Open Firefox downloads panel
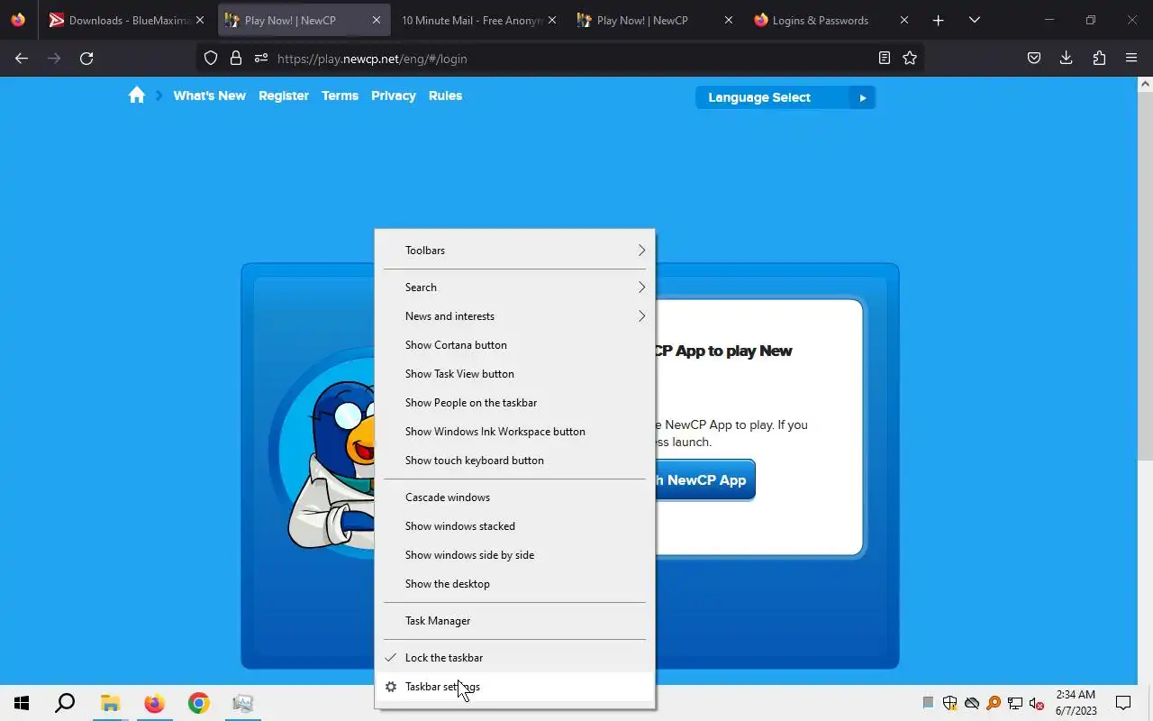This screenshot has height=721, width=1153. [1067, 59]
